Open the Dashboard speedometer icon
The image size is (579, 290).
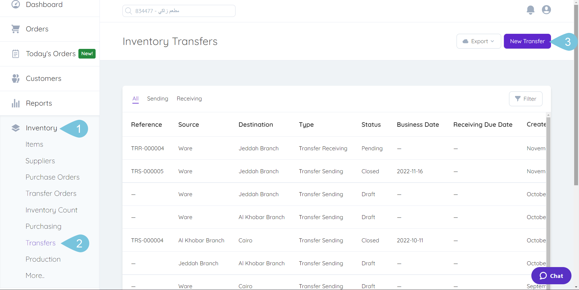pyautogui.click(x=16, y=5)
